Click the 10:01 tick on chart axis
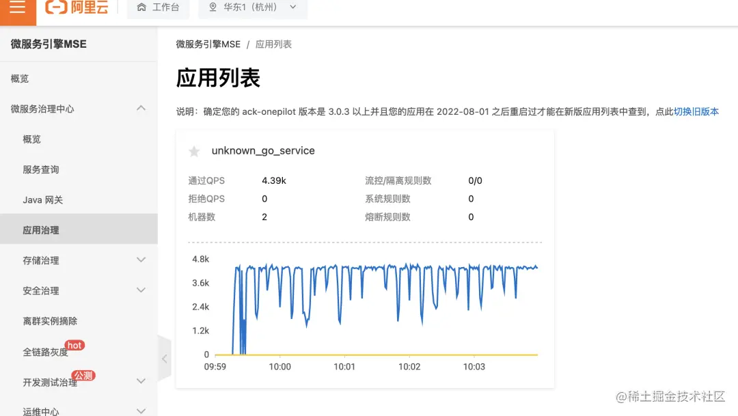 click(x=344, y=367)
